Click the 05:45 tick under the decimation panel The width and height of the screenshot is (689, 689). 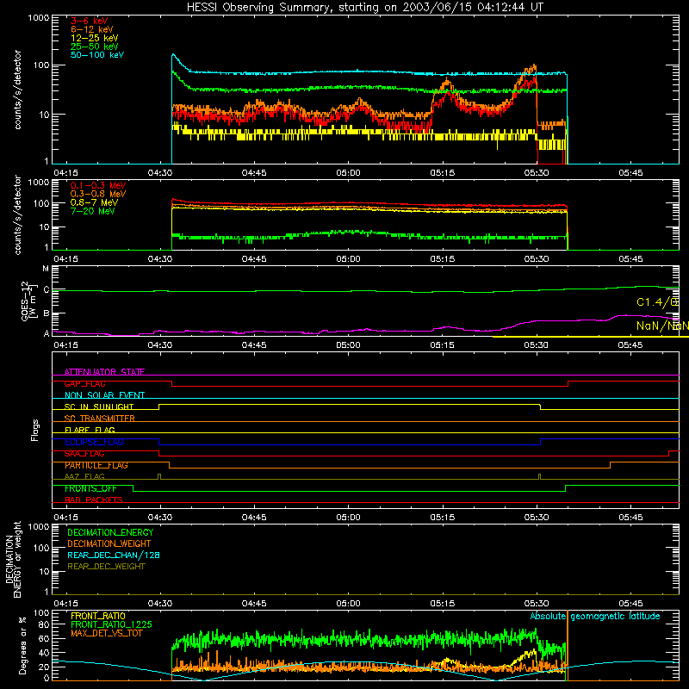click(630, 604)
